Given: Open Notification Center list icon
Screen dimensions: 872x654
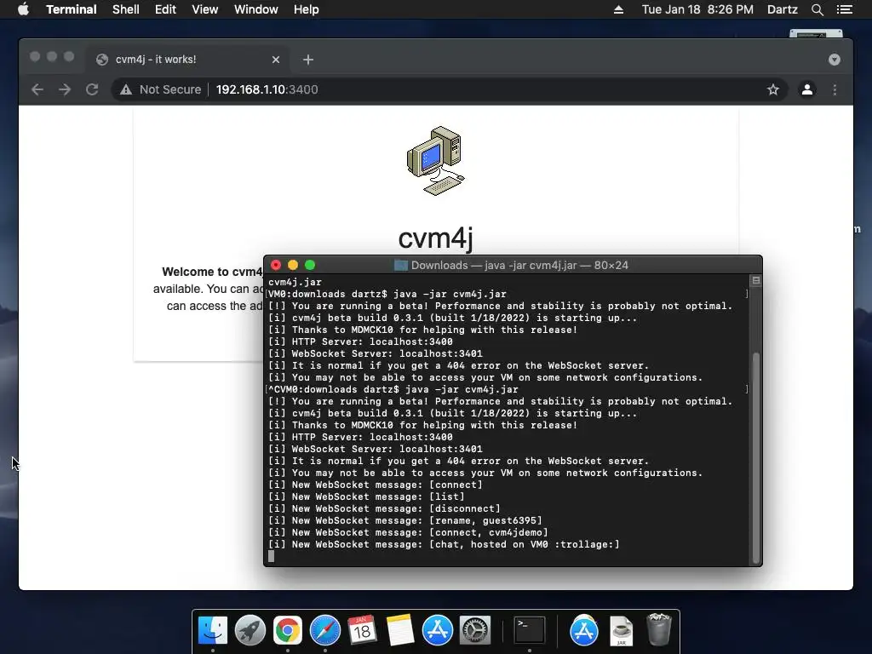Looking at the screenshot, I should pyautogui.click(x=844, y=9).
